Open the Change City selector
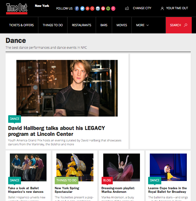Image resolution: width=196 pixels, height=201 pixels. click(142, 8)
